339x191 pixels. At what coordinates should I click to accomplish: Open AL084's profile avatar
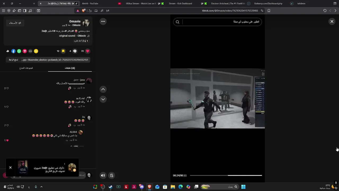pos(81,132)
